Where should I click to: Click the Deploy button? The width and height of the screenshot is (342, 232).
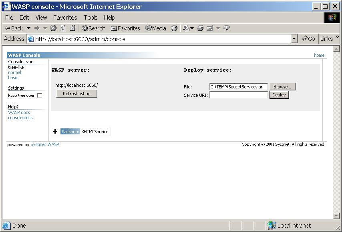click(279, 95)
